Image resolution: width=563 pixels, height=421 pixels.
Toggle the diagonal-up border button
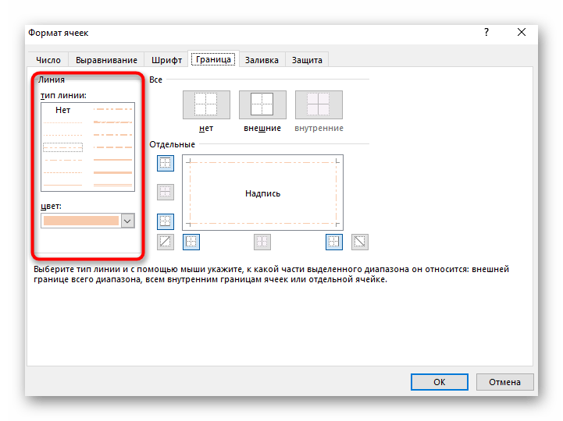point(166,242)
